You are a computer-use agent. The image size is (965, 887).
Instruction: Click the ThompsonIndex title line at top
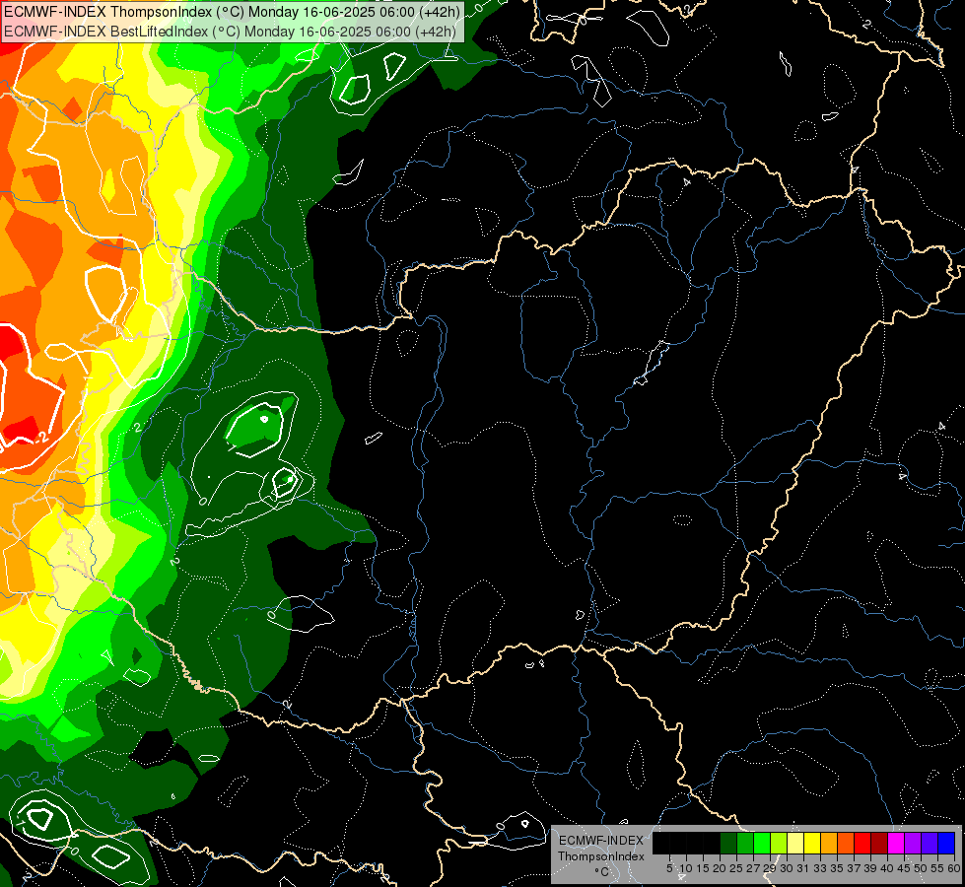(x=232, y=12)
